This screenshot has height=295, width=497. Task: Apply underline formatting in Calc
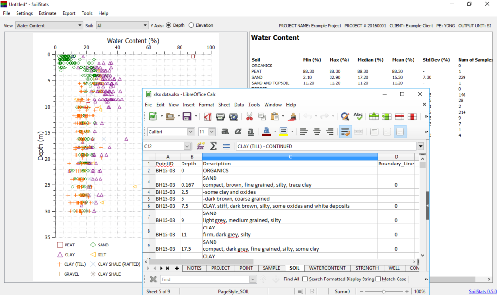coord(251,131)
